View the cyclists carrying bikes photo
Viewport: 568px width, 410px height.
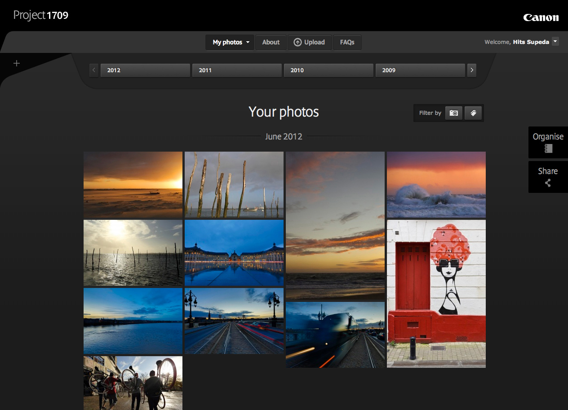click(133, 383)
